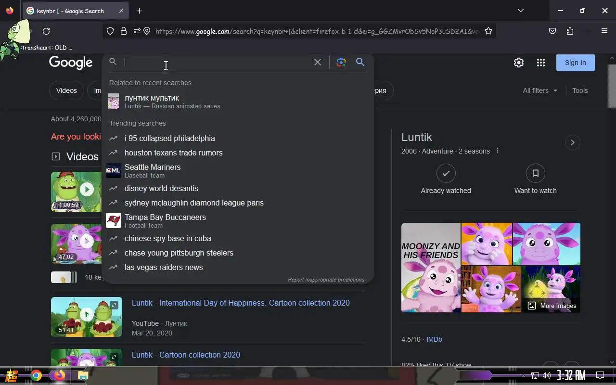Screen dimensions: 616x385
Task: Open Google Lens search by image icon
Action: [x=341, y=62]
